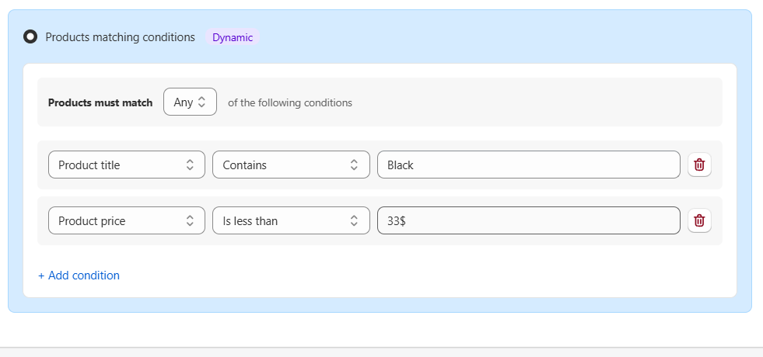Select the Products matching conditions radio button
The width and height of the screenshot is (763, 357).
tap(30, 37)
